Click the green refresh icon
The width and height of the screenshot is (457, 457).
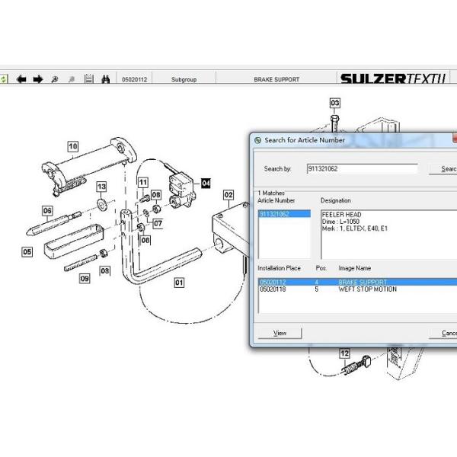(x=4, y=79)
